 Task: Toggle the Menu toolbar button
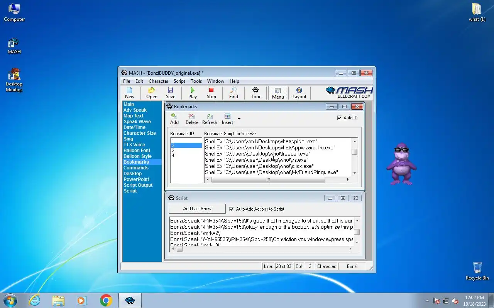click(x=278, y=93)
